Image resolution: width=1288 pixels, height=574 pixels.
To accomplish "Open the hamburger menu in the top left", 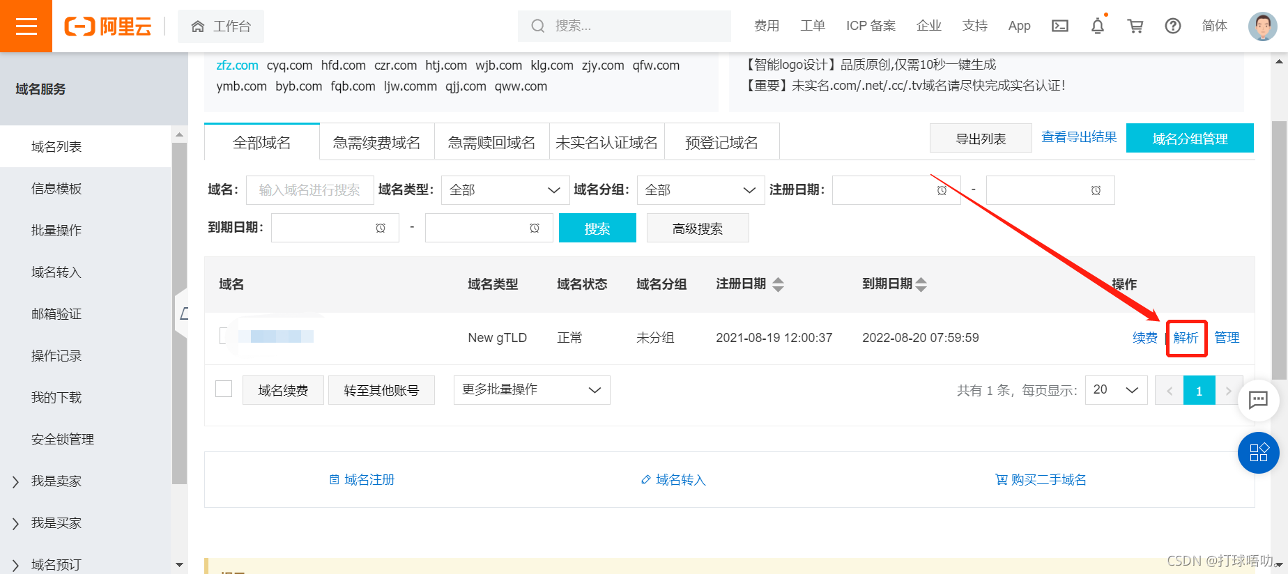I will coord(26,26).
